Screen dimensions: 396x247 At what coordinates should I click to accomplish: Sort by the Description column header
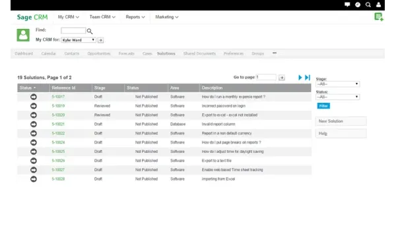255,88
